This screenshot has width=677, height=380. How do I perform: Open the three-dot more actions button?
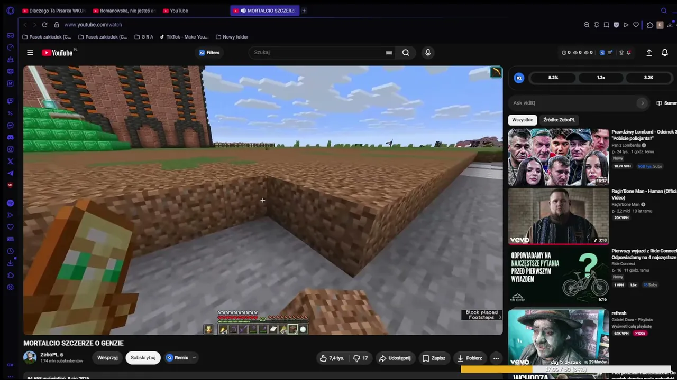[496, 358]
